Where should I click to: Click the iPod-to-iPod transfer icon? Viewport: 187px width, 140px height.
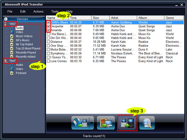pos(127,123)
